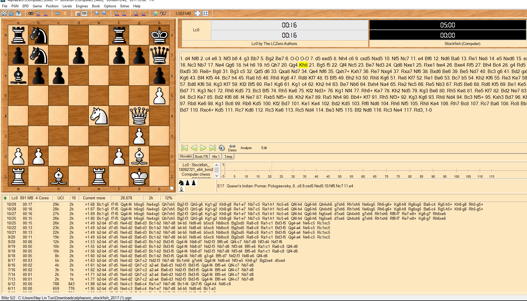This screenshot has height=301, width=527.
Task: Click the minus EPD toolbar icon
Action: [x=143, y=13]
